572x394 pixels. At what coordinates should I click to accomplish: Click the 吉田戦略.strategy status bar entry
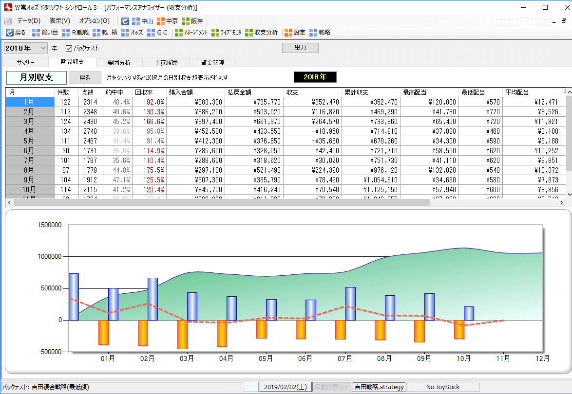(x=380, y=387)
